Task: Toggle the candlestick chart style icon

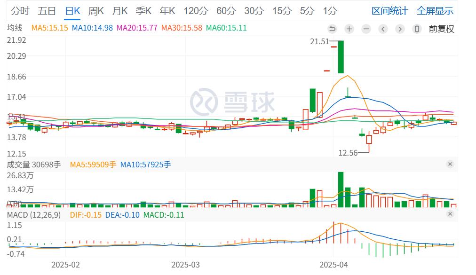Action: [416, 29]
